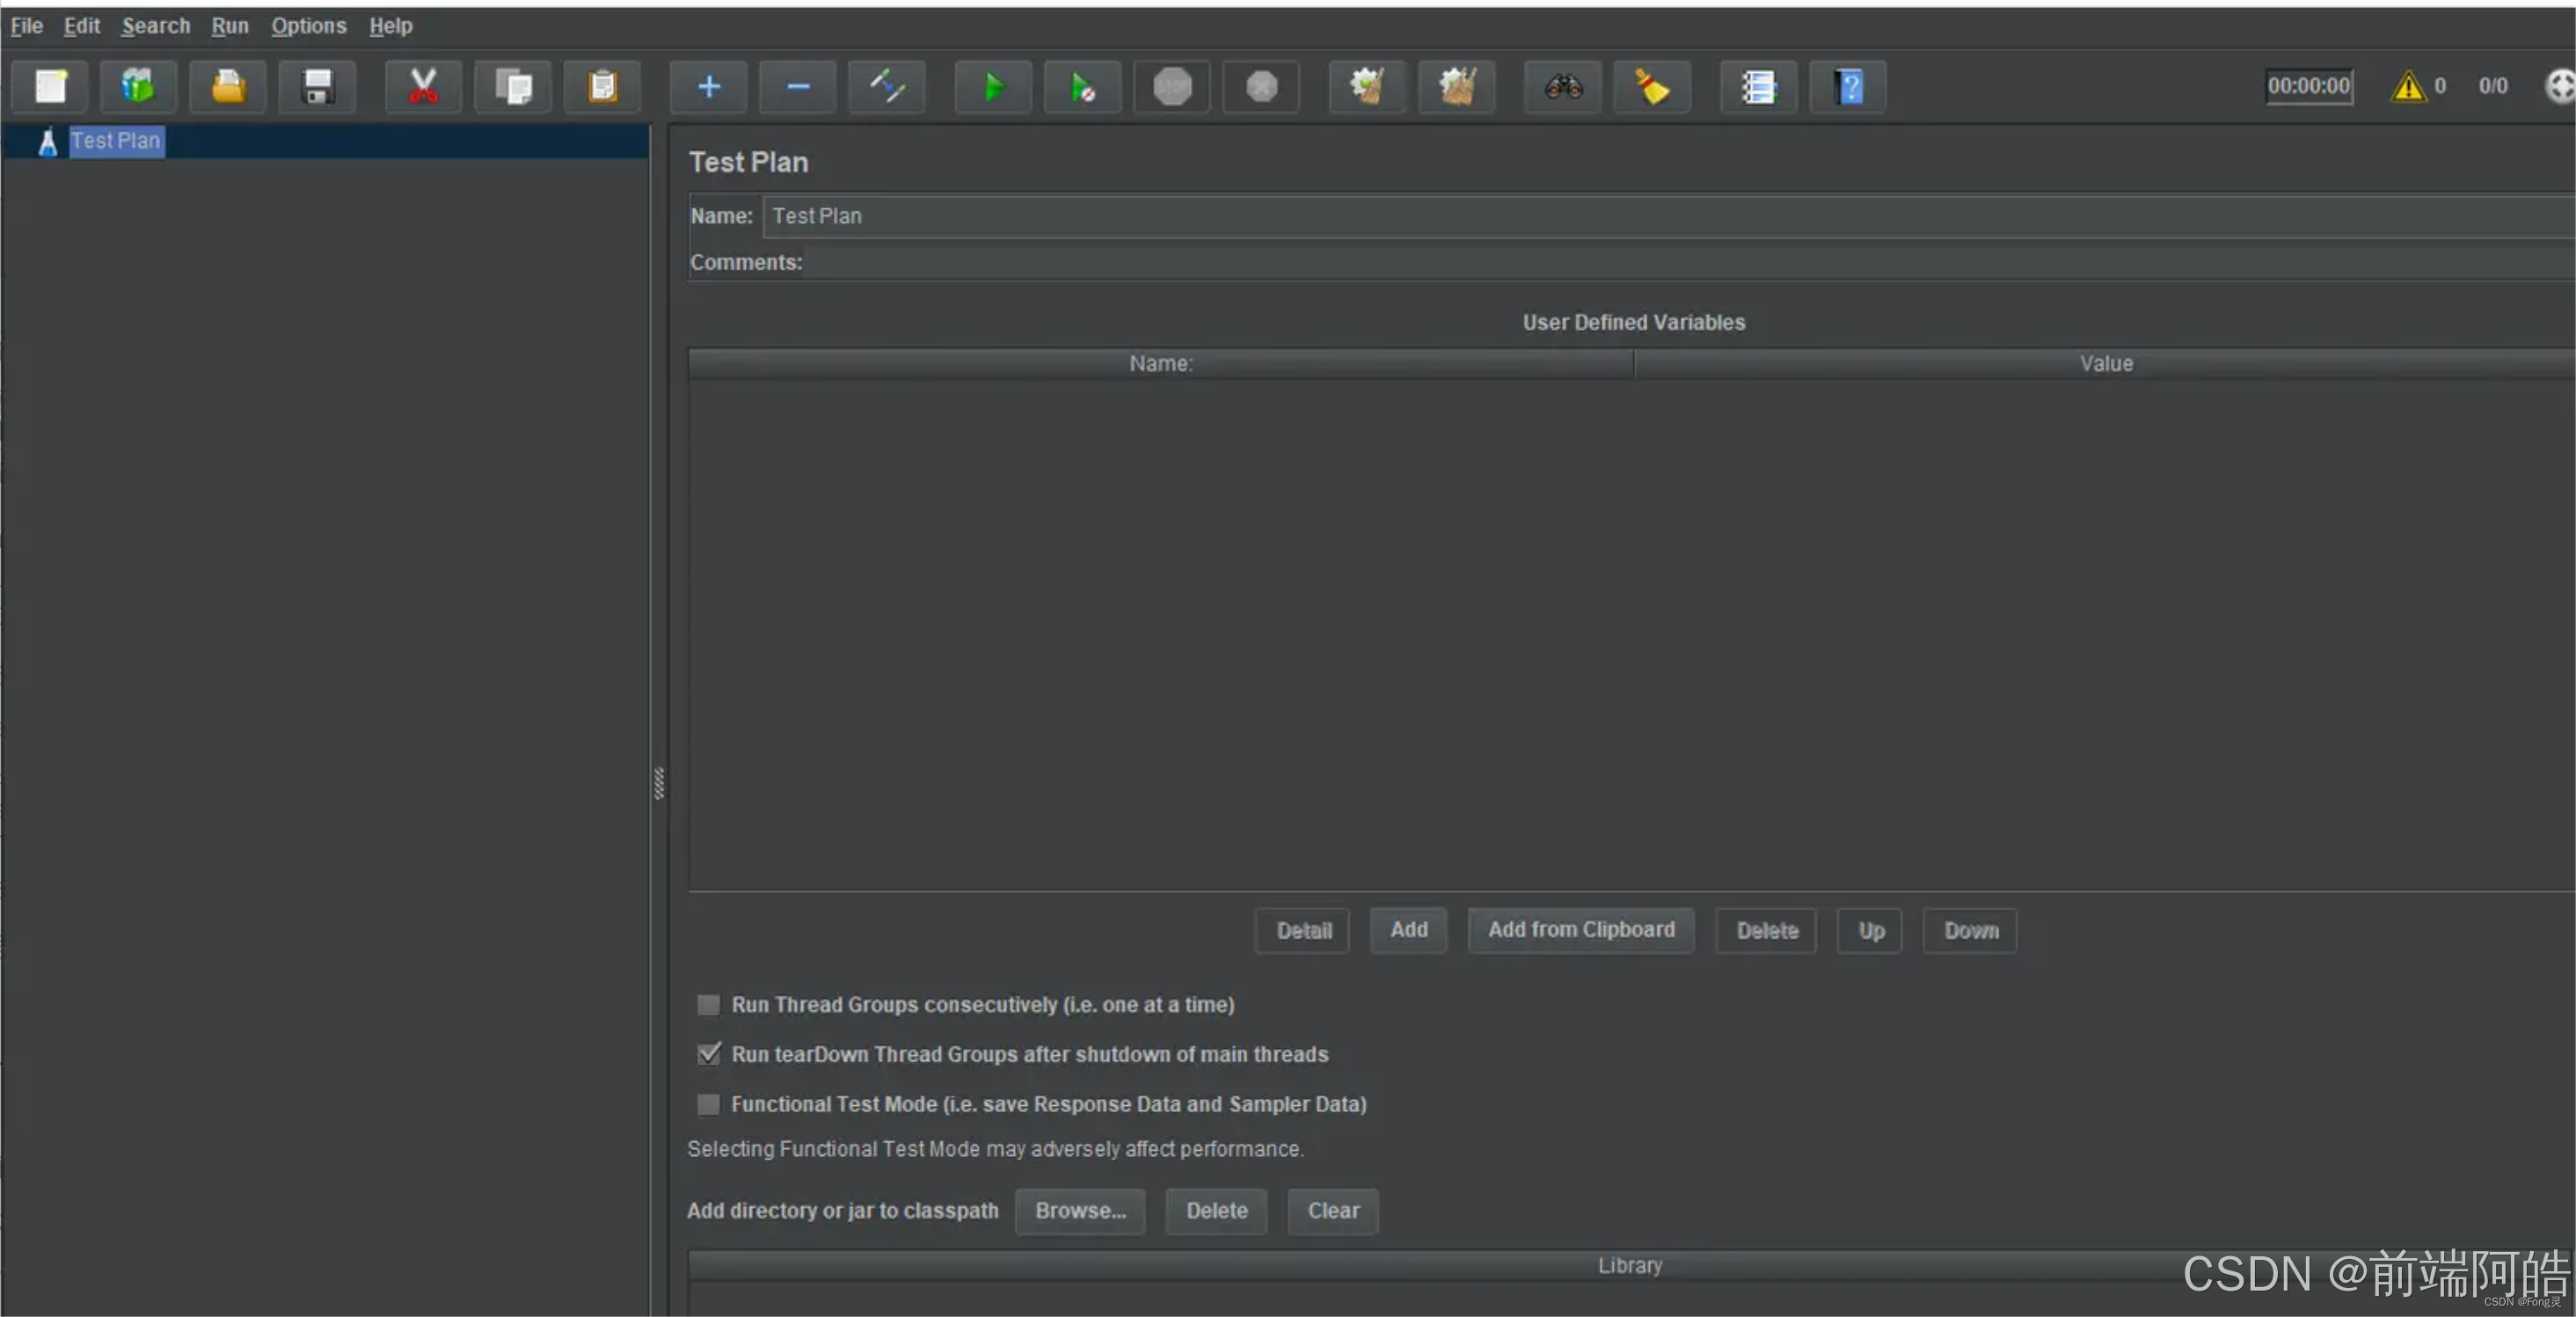This screenshot has height=1317, width=2576.
Task: Select the Test Plan tree node
Action: (115, 141)
